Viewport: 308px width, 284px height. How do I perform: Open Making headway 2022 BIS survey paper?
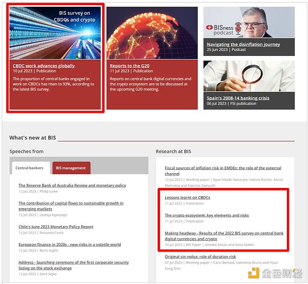(x=224, y=236)
